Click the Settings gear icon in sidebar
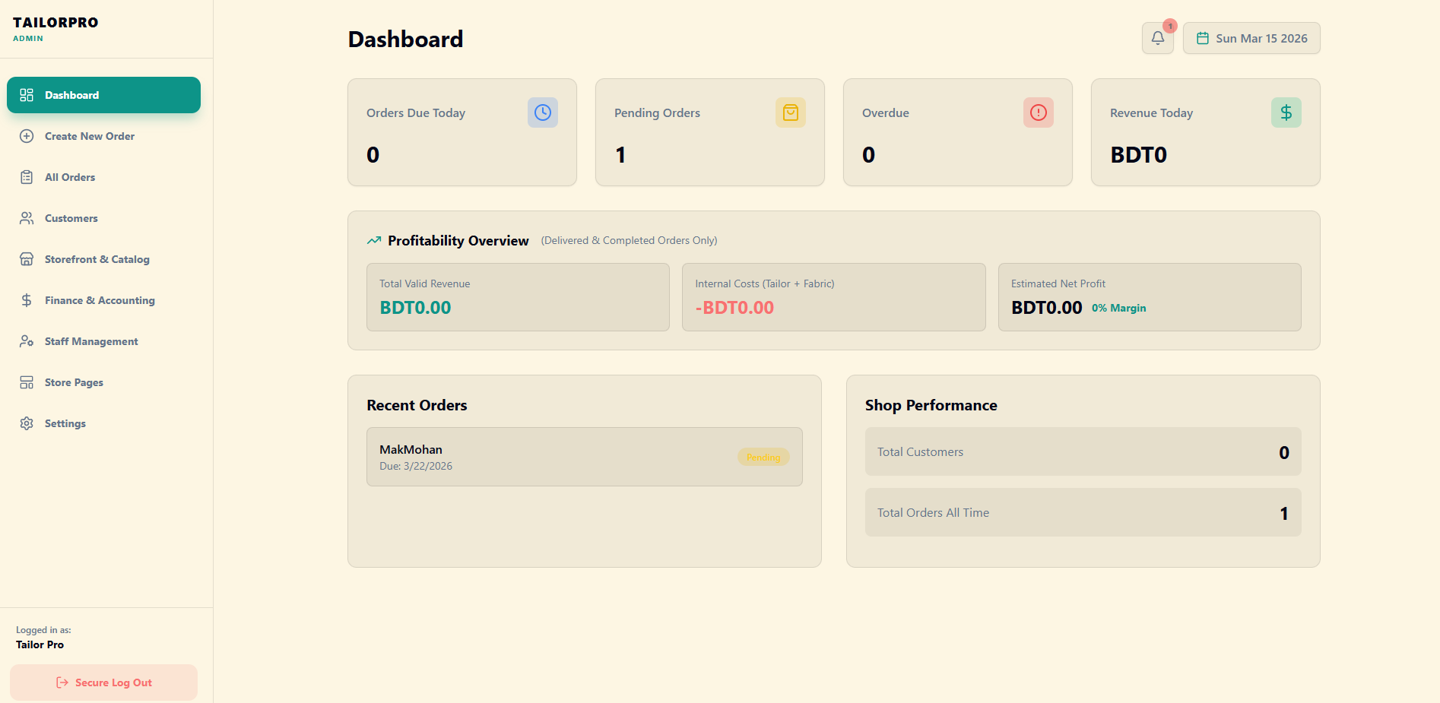 click(27, 423)
